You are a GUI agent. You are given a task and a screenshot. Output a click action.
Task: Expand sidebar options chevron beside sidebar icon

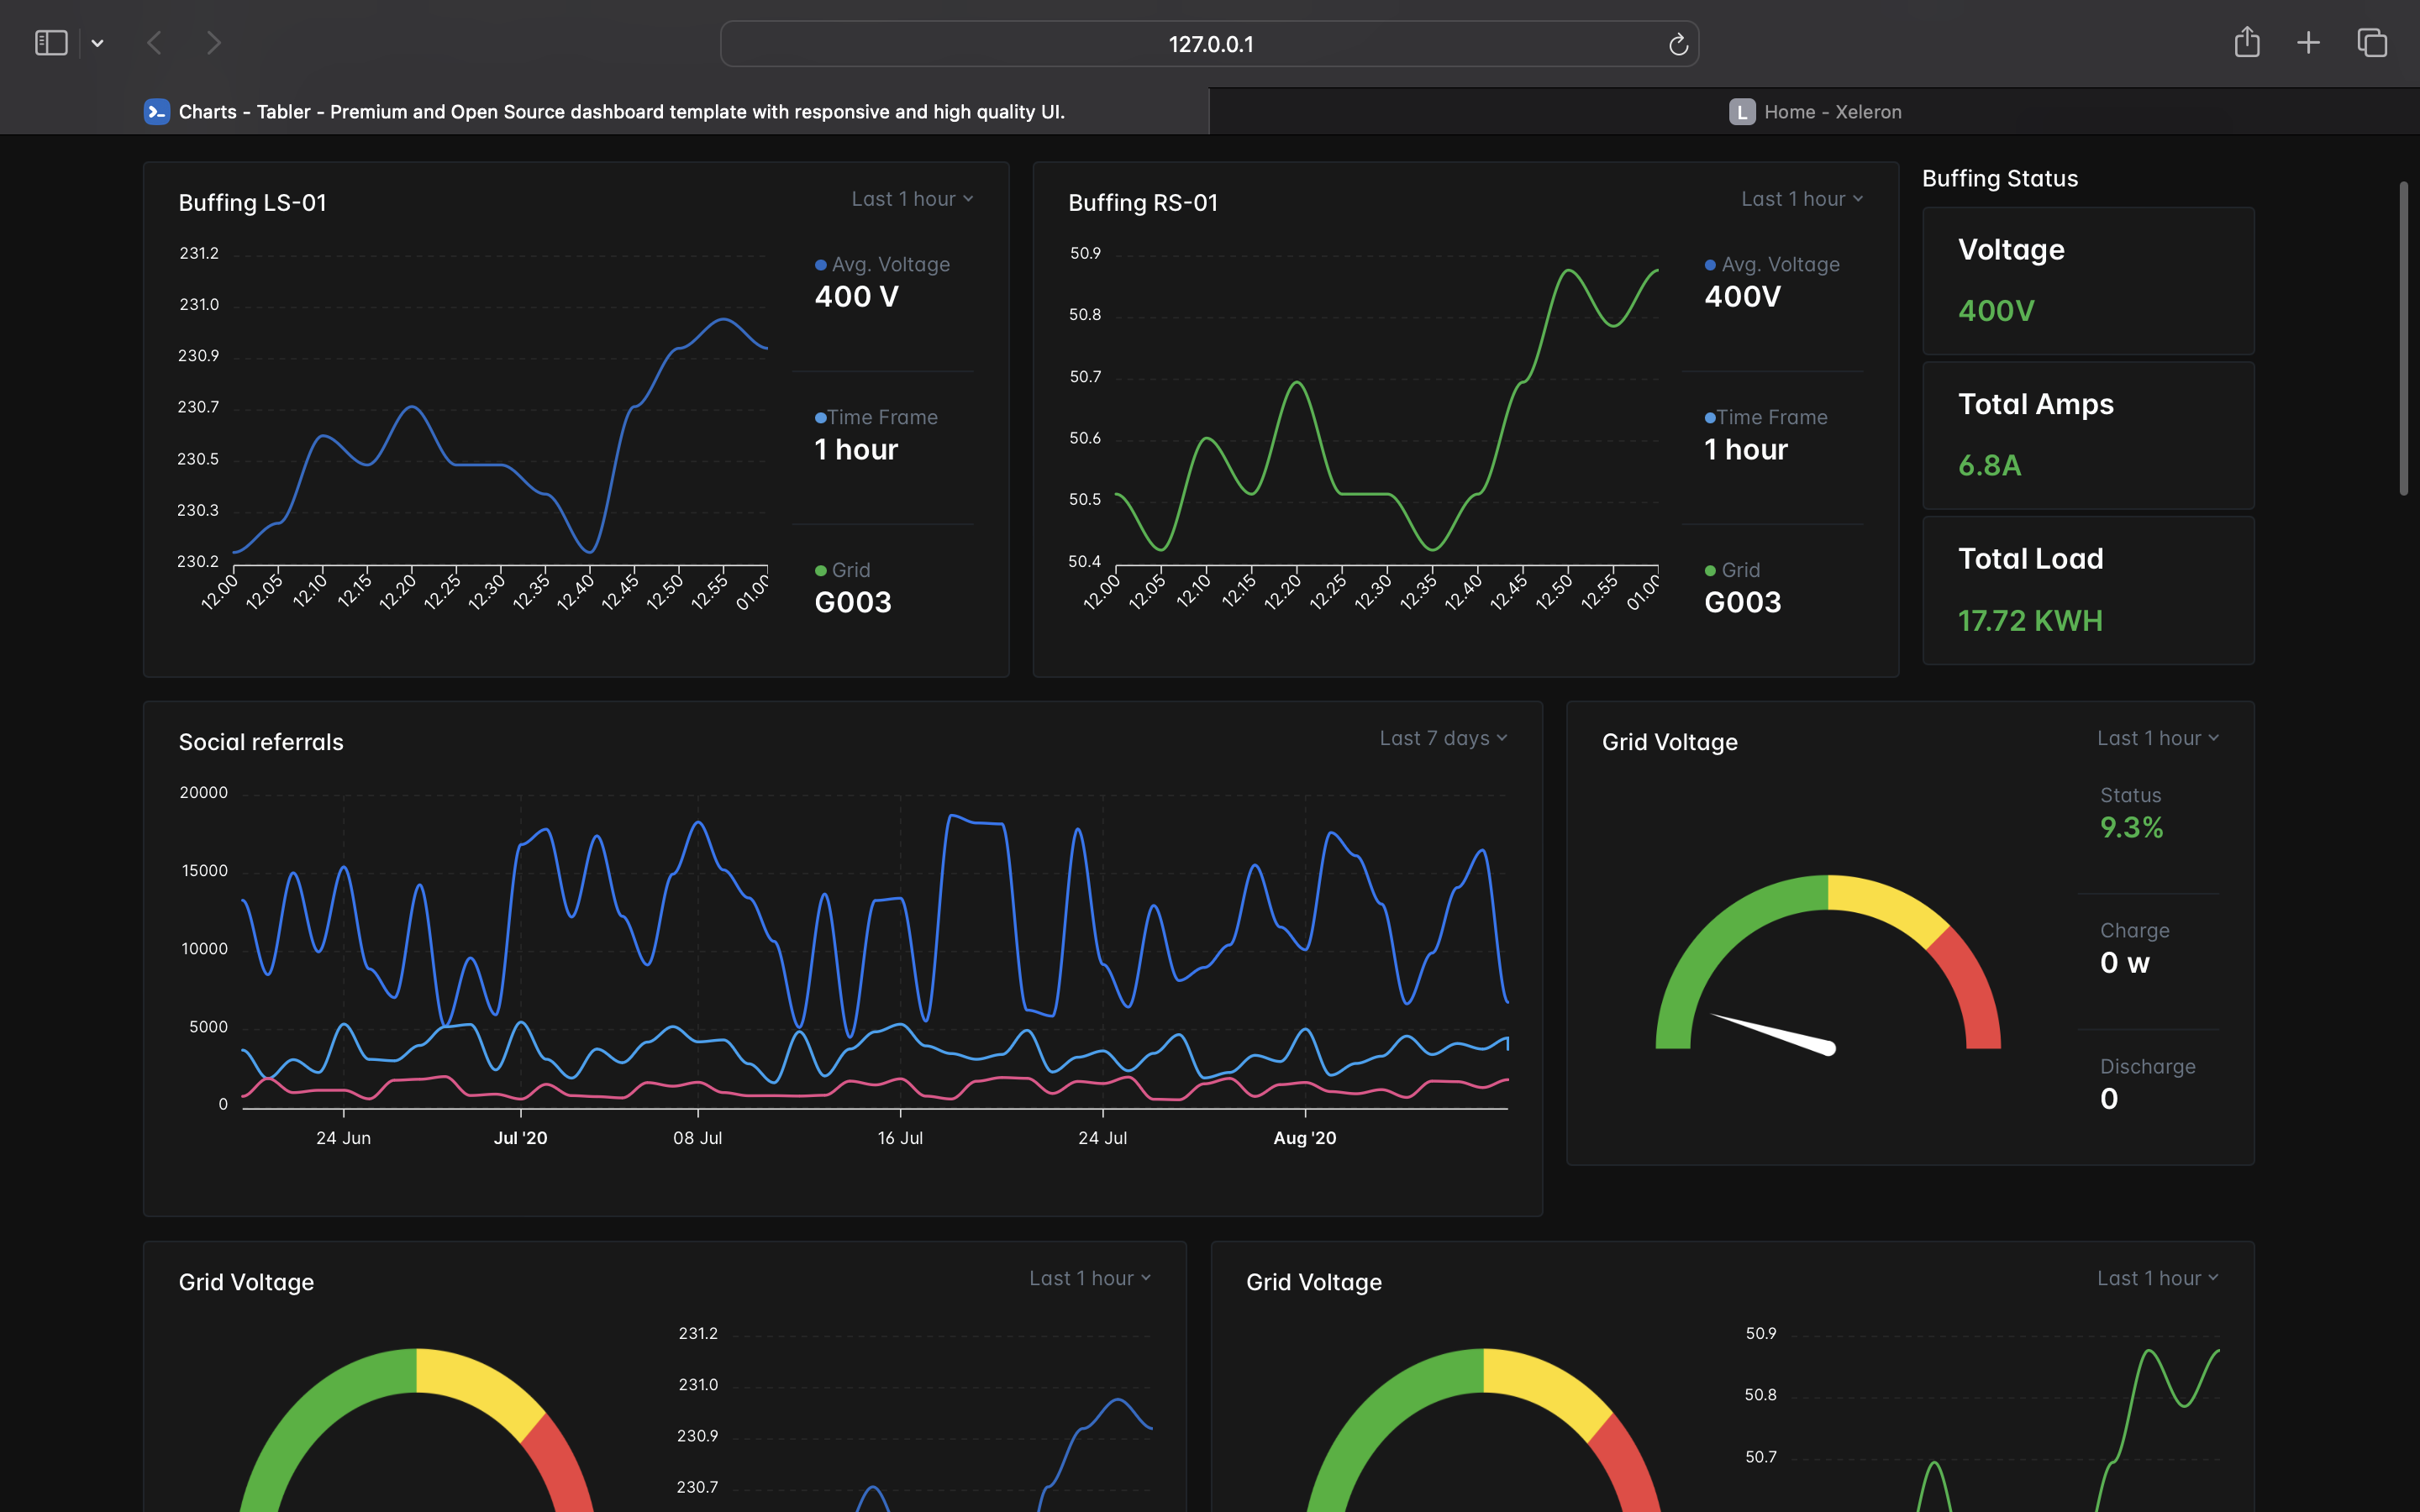tap(97, 43)
